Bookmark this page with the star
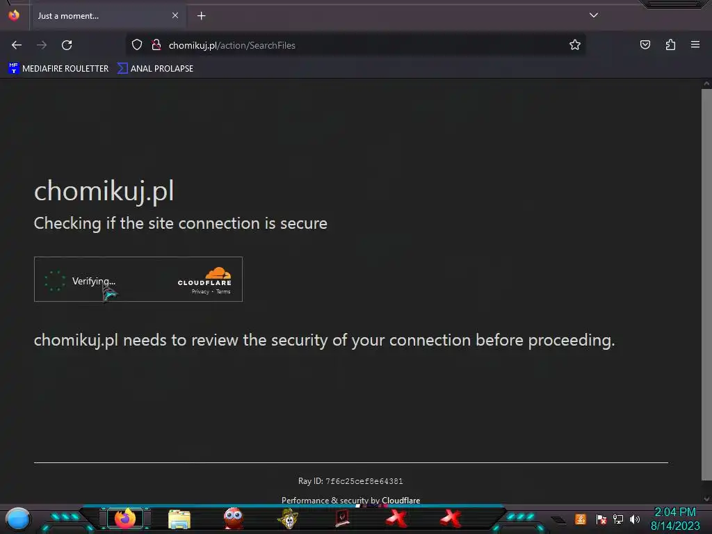 (575, 45)
